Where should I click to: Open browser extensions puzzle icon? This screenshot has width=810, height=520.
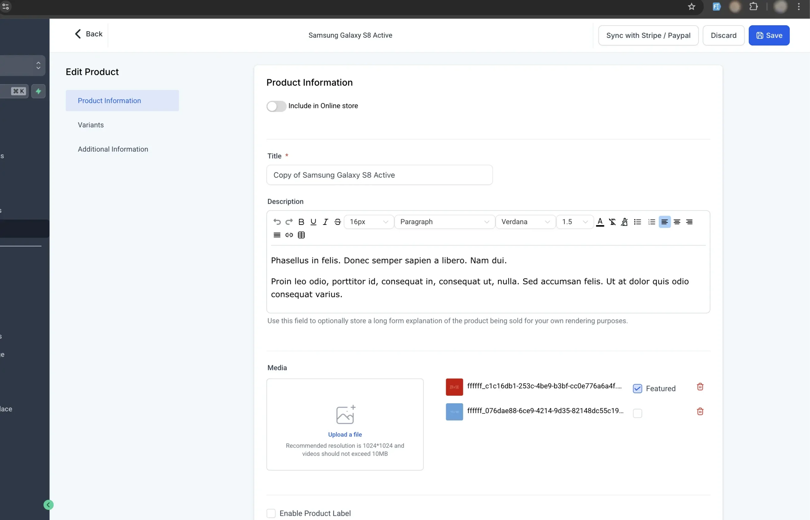click(753, 6)
